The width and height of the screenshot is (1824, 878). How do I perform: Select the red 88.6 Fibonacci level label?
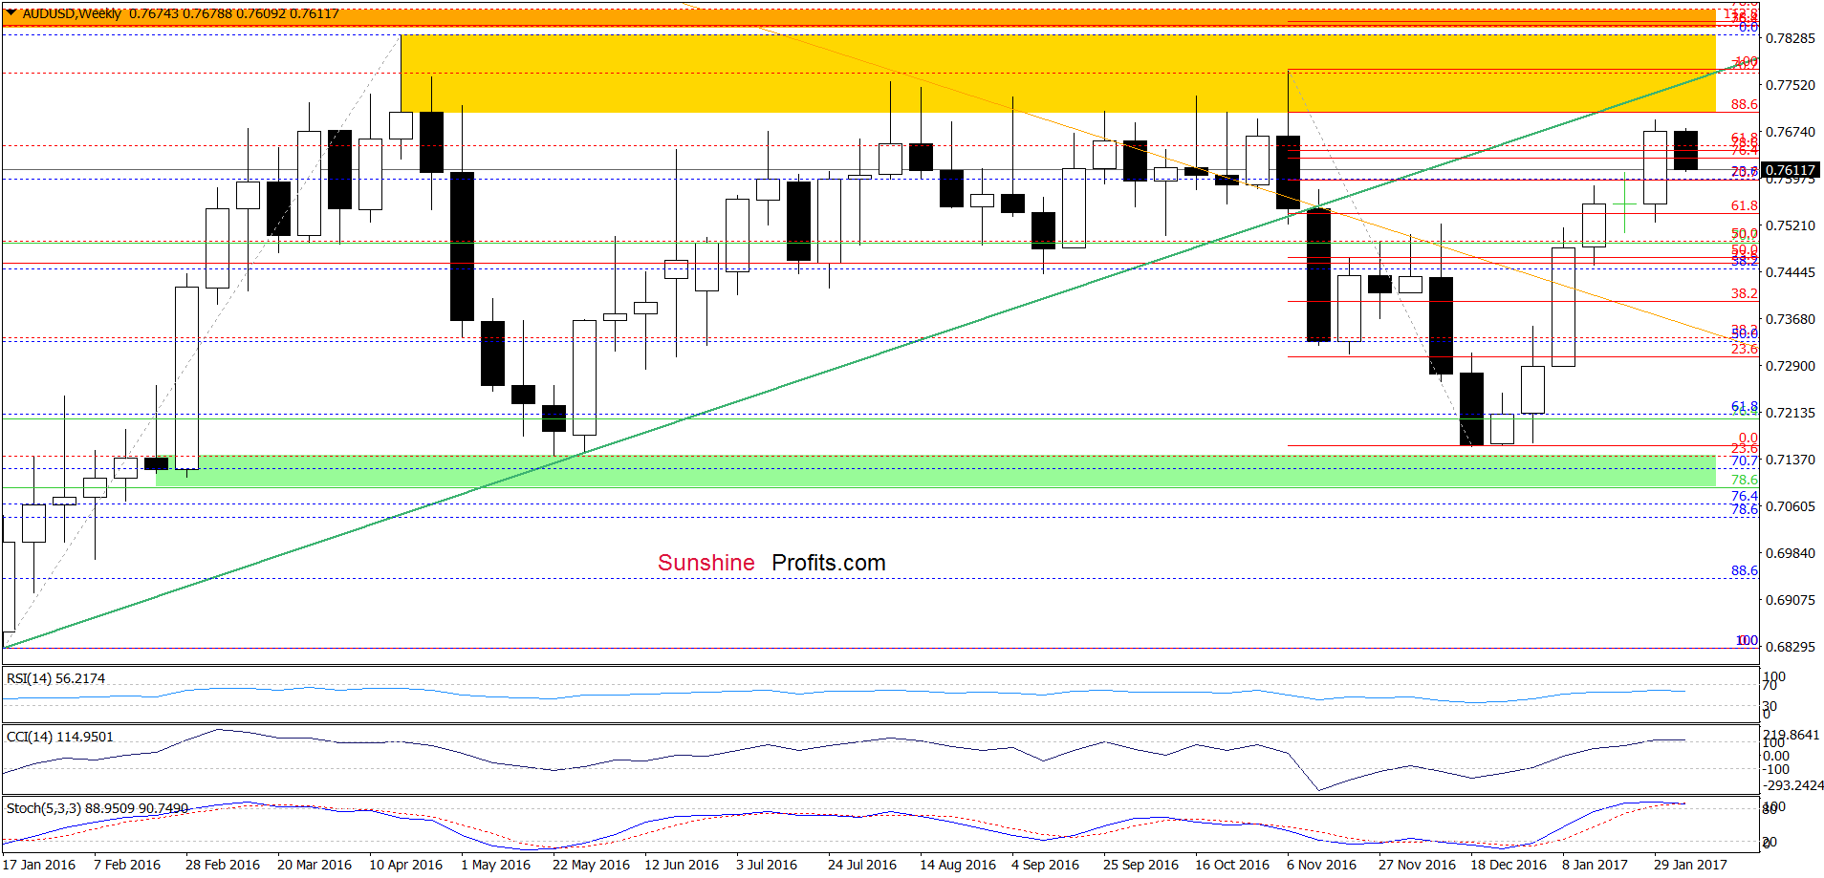(1745, 104)
